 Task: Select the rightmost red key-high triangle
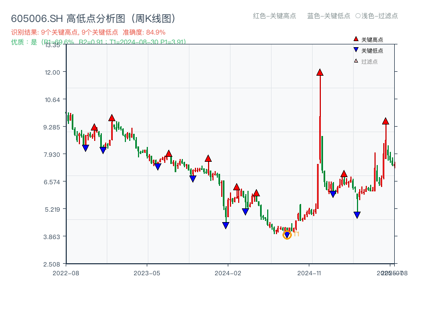pos(385,121)
